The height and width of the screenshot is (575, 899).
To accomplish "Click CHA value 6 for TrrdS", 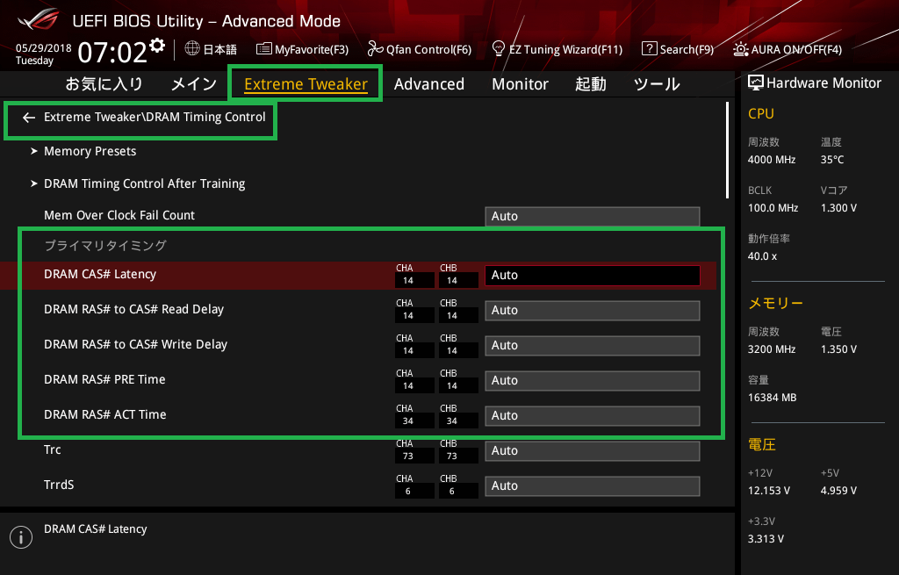I will [x=407, y=492].
